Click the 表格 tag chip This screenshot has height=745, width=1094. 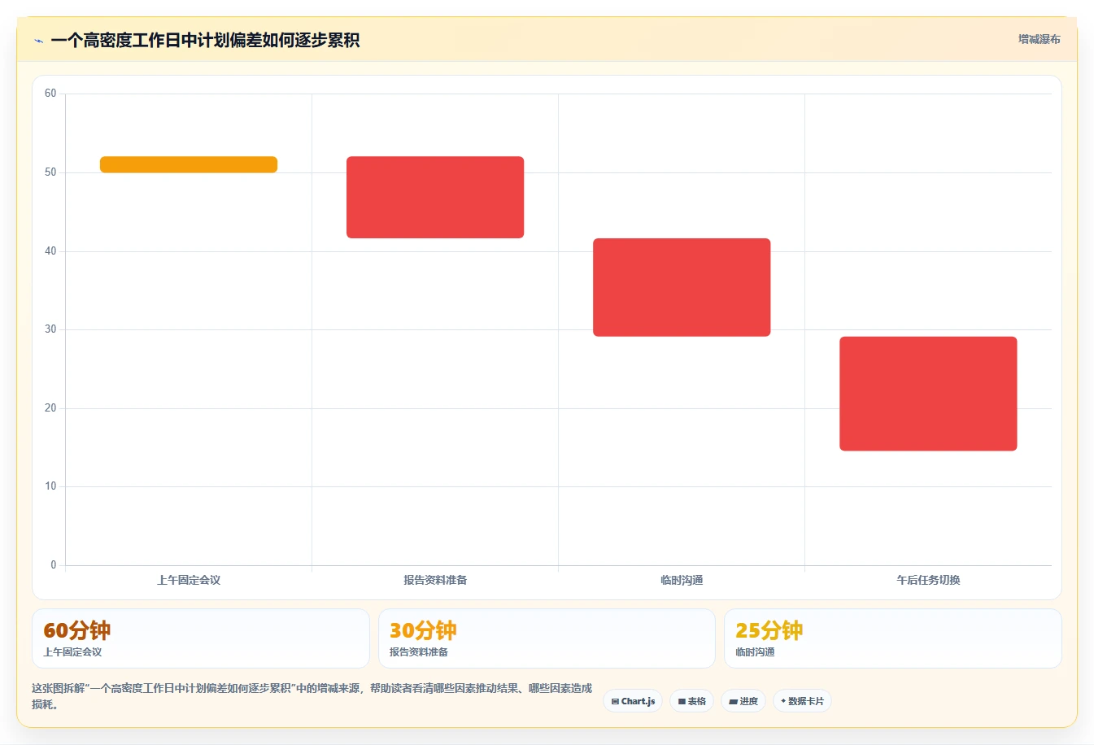pyautogui.click(x=691, y=701)
